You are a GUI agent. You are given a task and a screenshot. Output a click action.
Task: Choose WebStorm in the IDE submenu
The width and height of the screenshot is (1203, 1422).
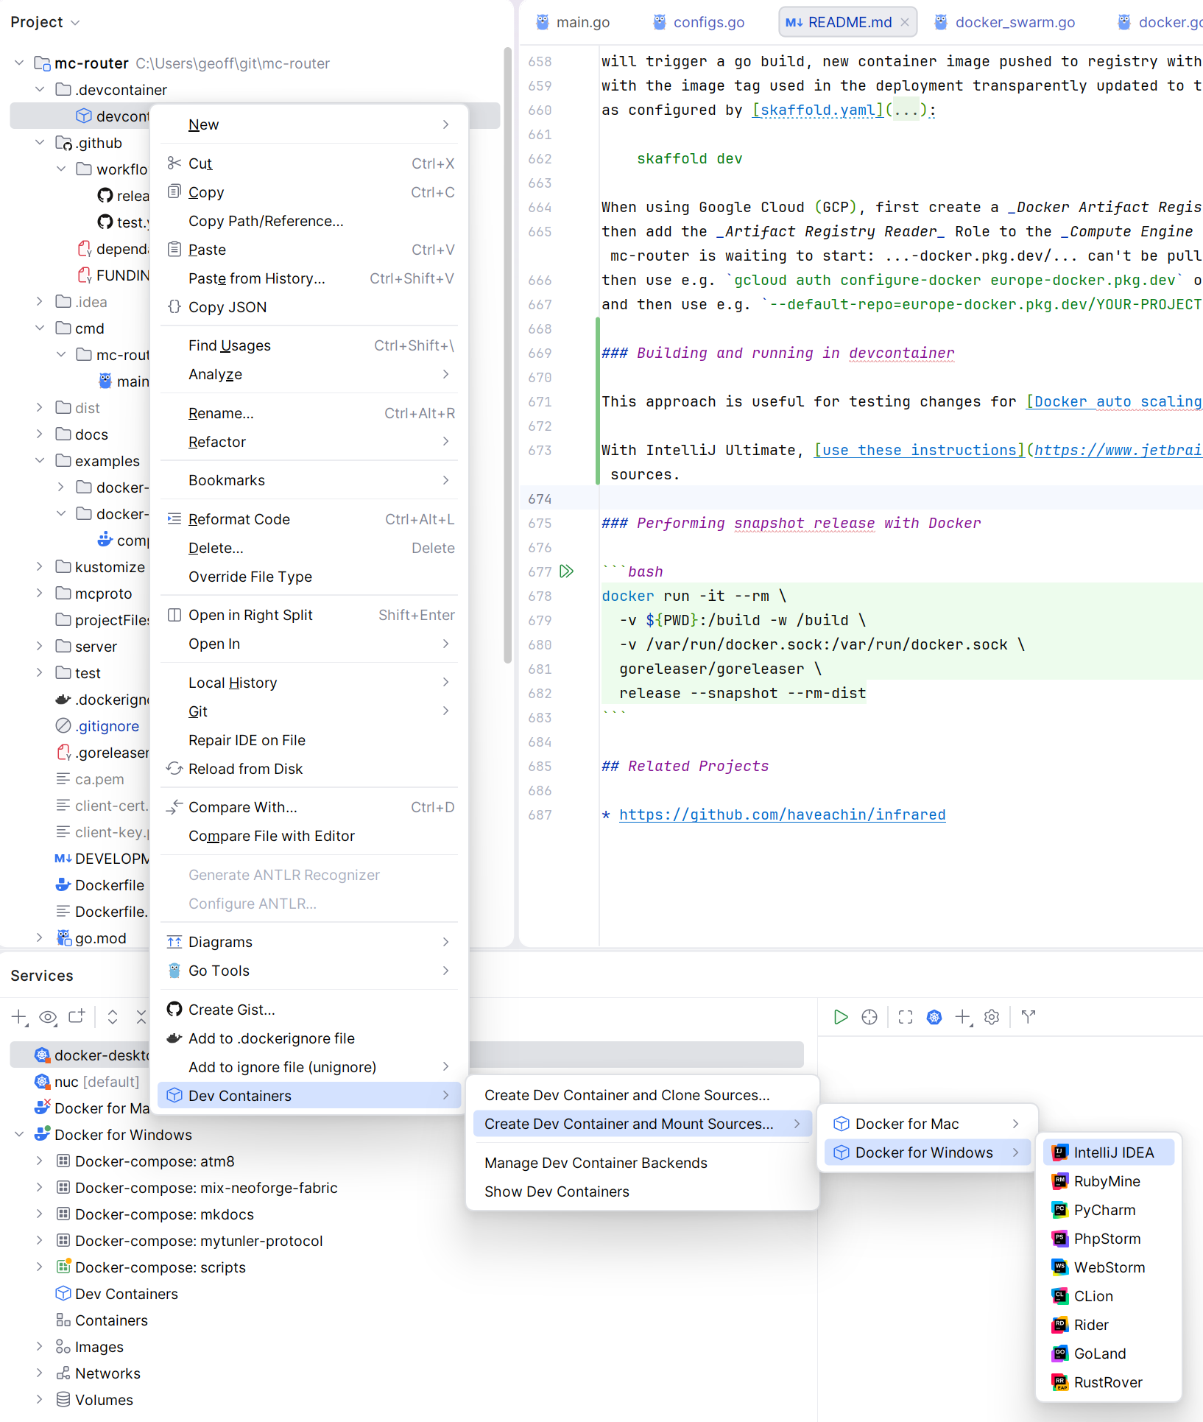pos(1108,1267)
